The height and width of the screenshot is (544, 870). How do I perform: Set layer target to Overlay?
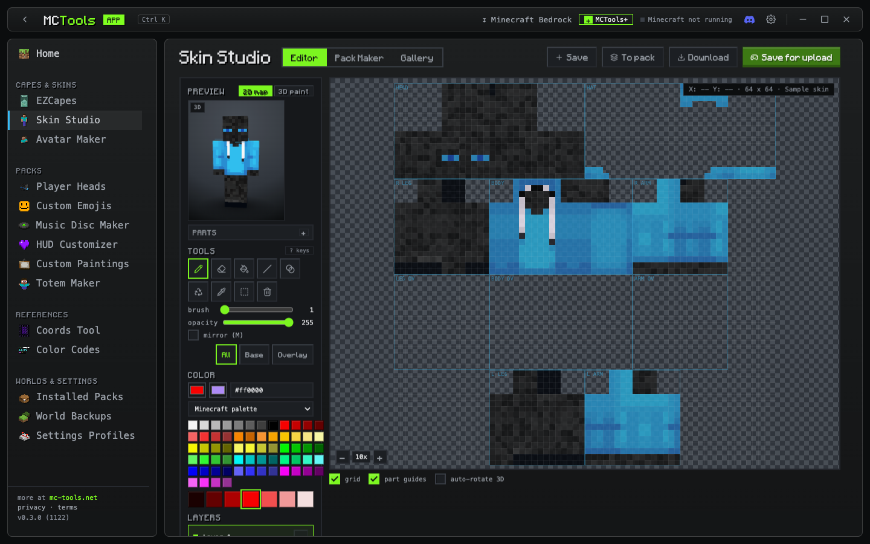292,355
